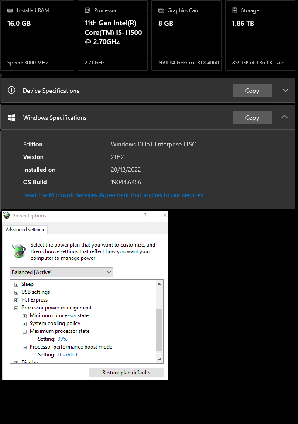This screenshot has width=298, height=424.
Task: Select Minimum processor state label
Action: pyautogui.click(x=59, y=315)
